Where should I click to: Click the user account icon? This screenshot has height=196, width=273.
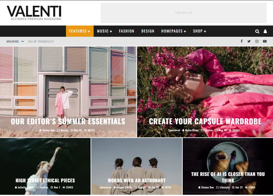[x=265, y=31]
